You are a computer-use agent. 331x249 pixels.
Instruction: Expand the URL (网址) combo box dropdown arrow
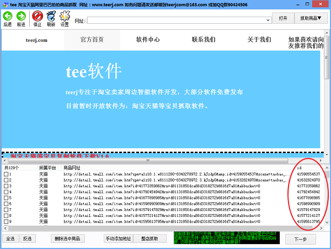click(268, 20)
